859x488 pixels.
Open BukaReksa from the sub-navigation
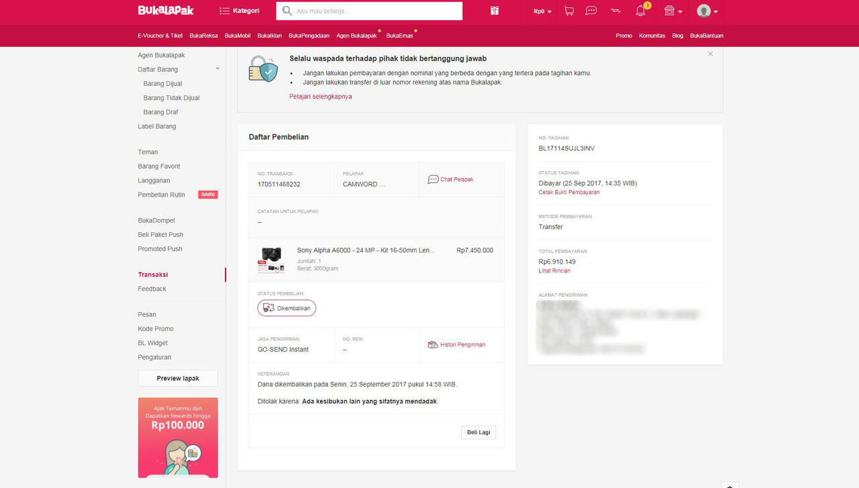[204, 36]
